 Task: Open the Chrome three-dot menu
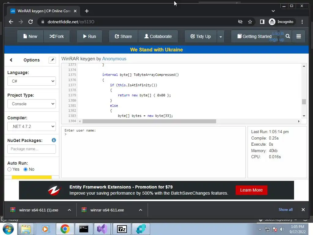(302, 22)
